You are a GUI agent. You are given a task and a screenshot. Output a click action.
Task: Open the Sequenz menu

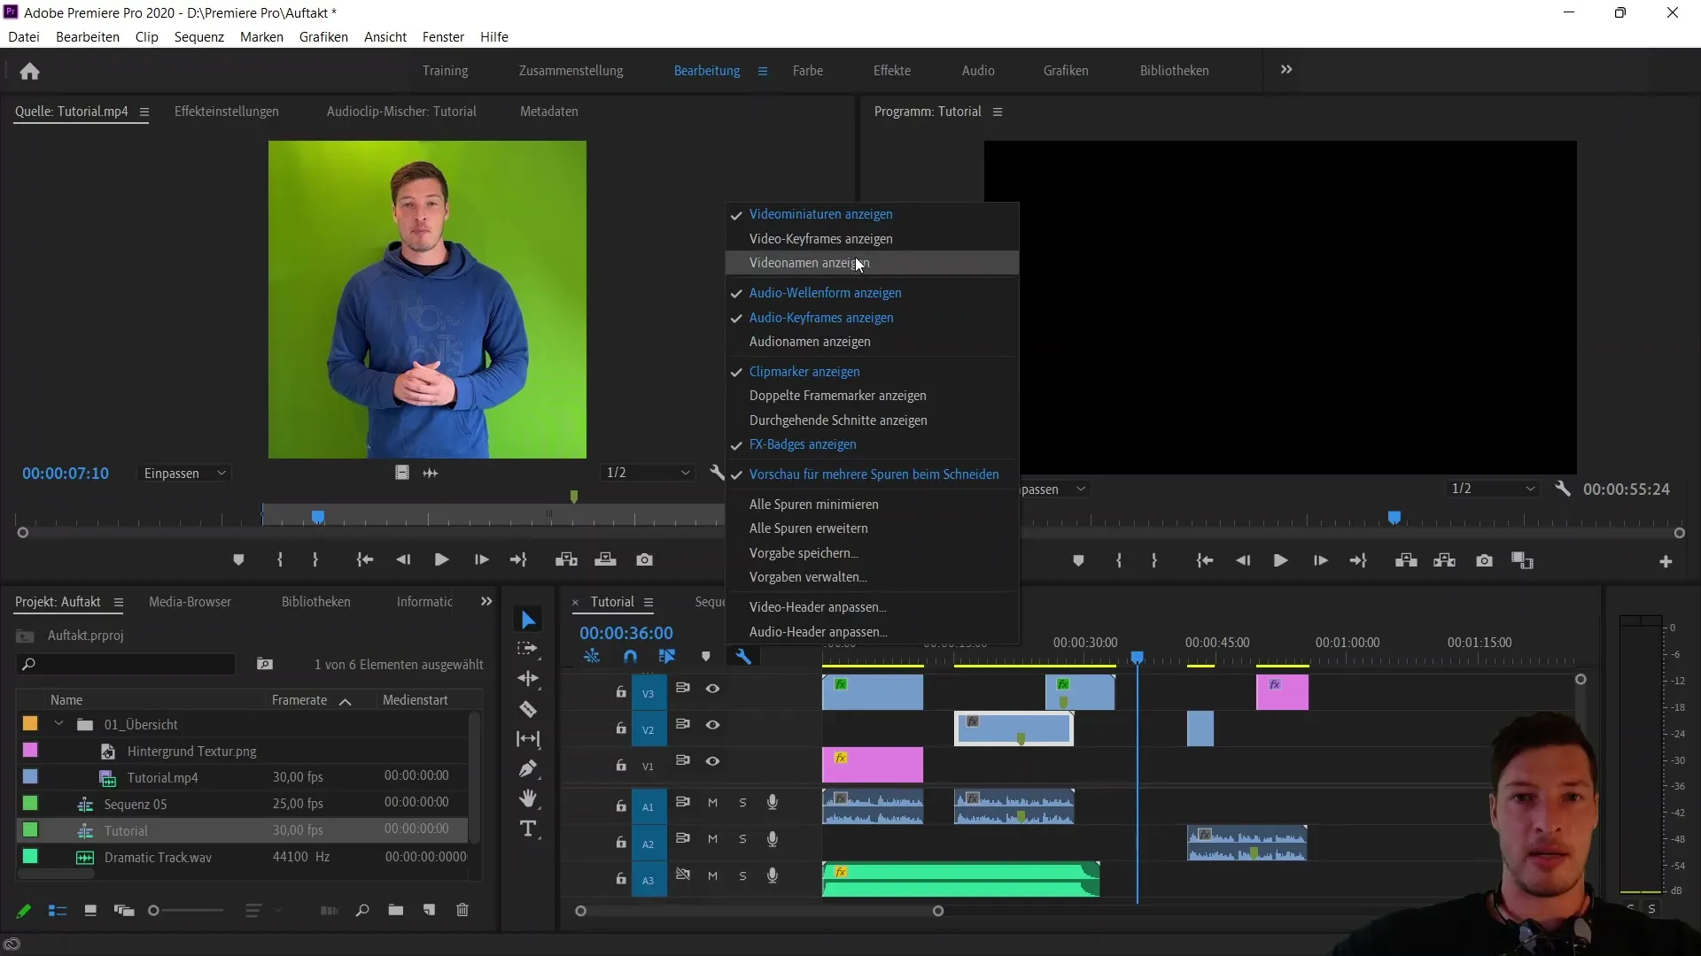tap(199, 37)
